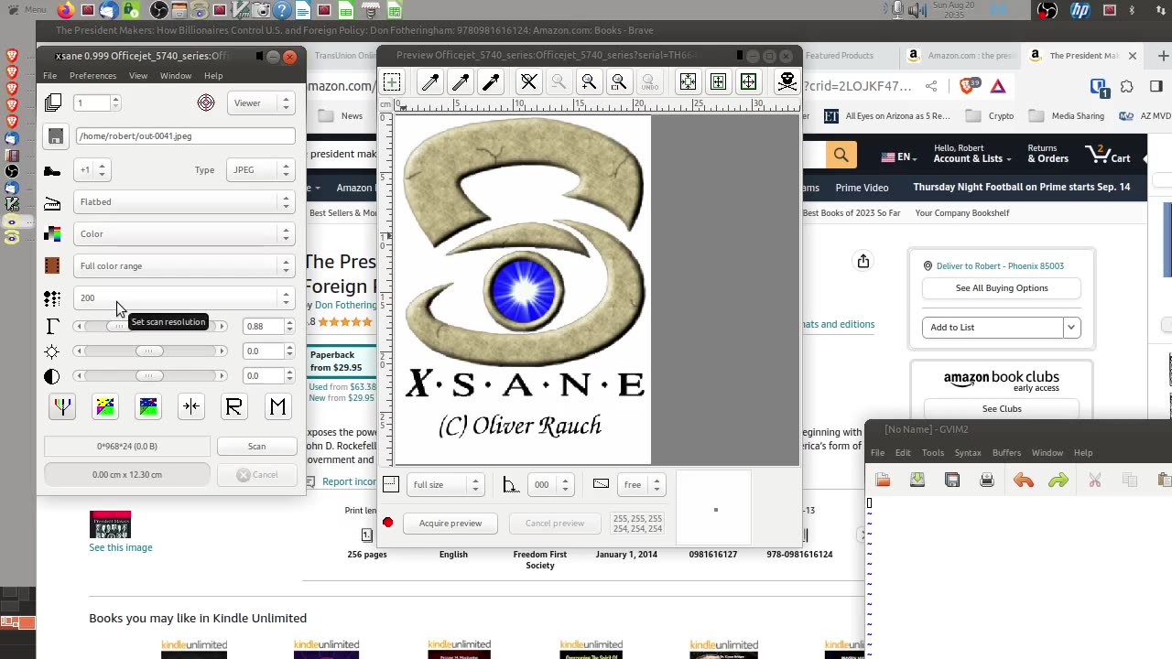Click the zoom to selection magnifier icon
The image size is (1172, 659).
coord(619,82)
